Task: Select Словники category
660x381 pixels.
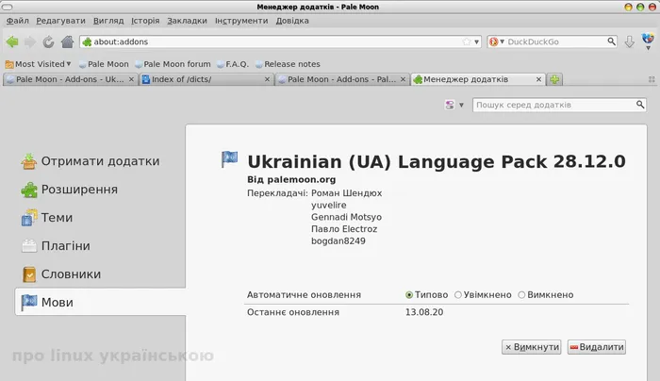Action: pyautogui.click(x=61, y=274)
